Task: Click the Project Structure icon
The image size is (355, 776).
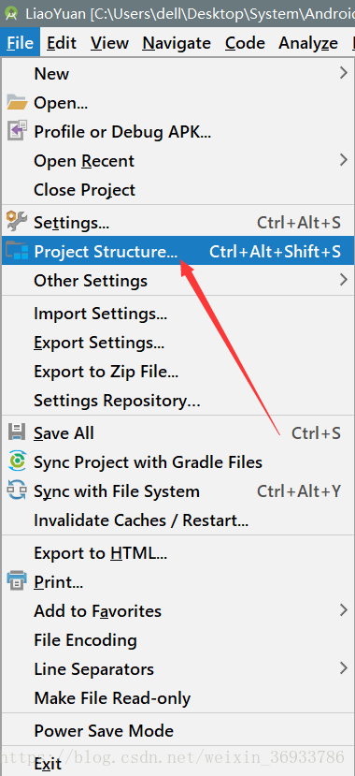Action: pos(17,252)
